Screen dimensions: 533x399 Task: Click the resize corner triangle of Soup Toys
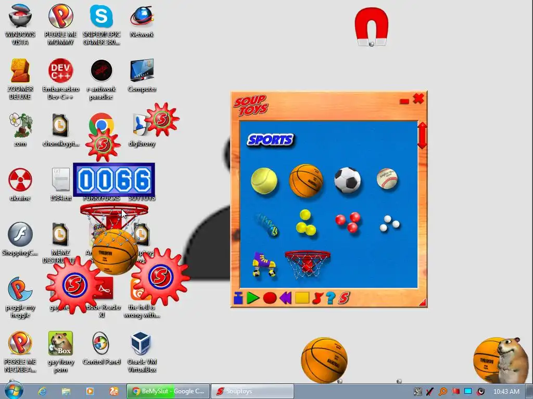click(x=422, y=302)
